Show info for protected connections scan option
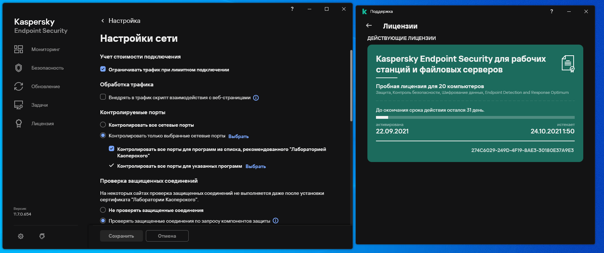 tap(276, 221)
